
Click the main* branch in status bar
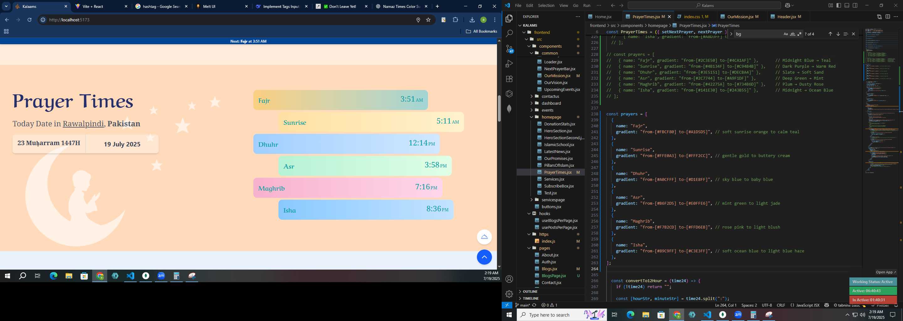522,305
